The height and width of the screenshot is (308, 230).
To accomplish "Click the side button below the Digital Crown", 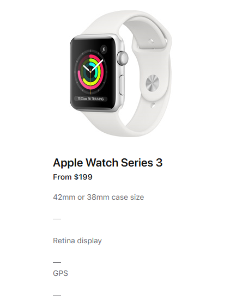I will (122, 84).
